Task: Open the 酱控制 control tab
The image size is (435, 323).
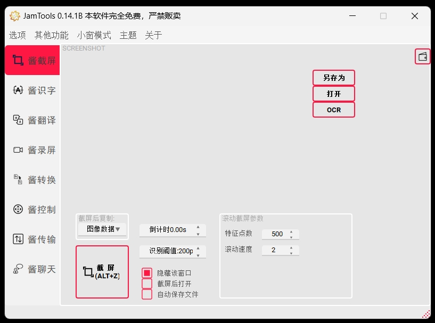Action: pos(32,209)
